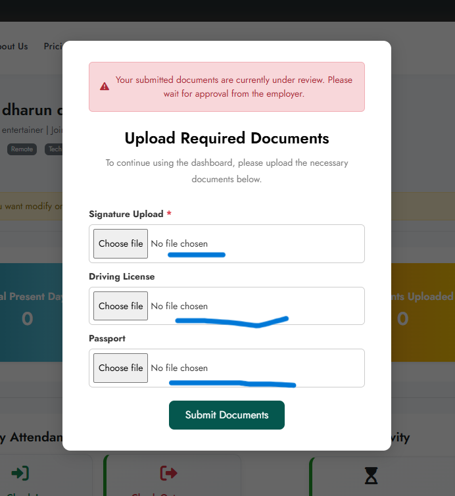Screen dimensions: 455x496
Task: Select the Remote tag badge
Action: pyautogui.click(x=22, y=149)
